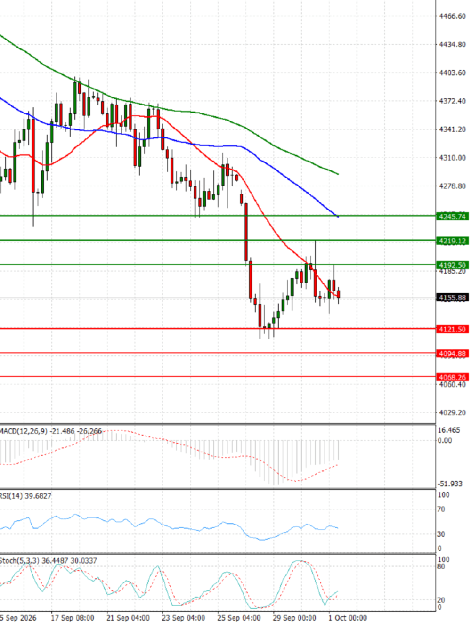Viewport: 471px width, 622px height.
Task: Click the 4403.60 price axis label
Action: tap(452, 73)
